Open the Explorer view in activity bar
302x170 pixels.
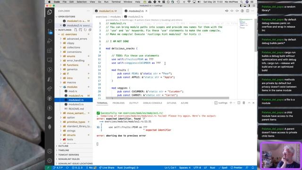pyautogui.click(x=50, y=12)
